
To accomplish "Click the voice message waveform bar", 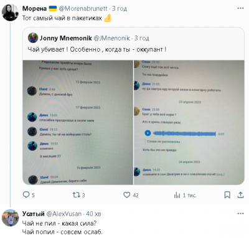I will click(x=184, y=133).
